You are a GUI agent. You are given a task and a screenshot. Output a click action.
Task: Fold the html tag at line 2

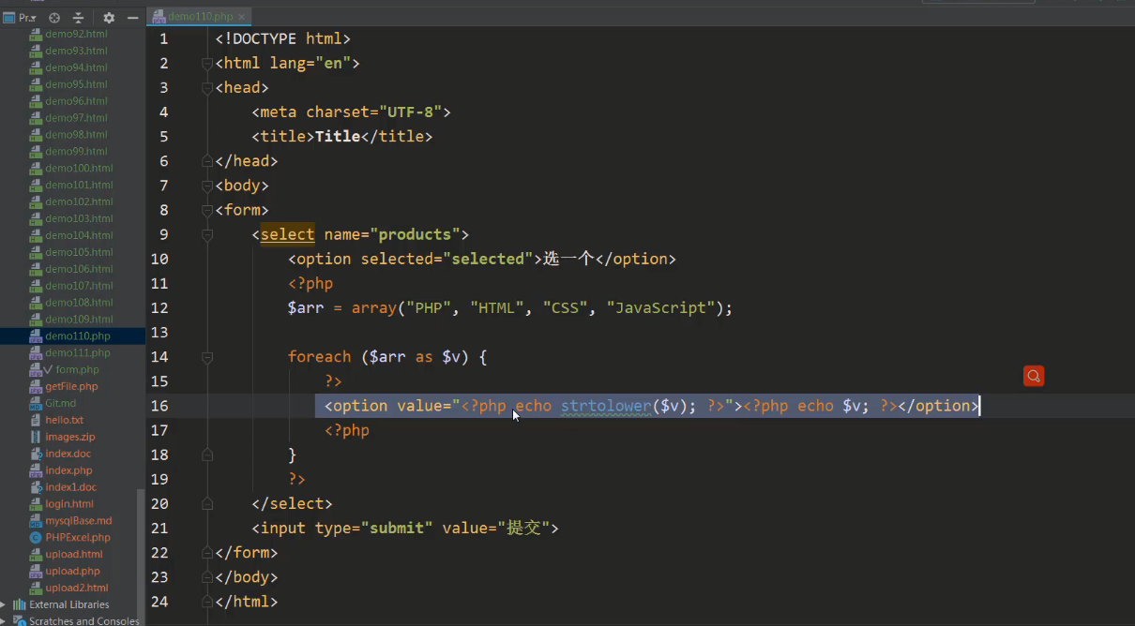[x=207, y=64]
